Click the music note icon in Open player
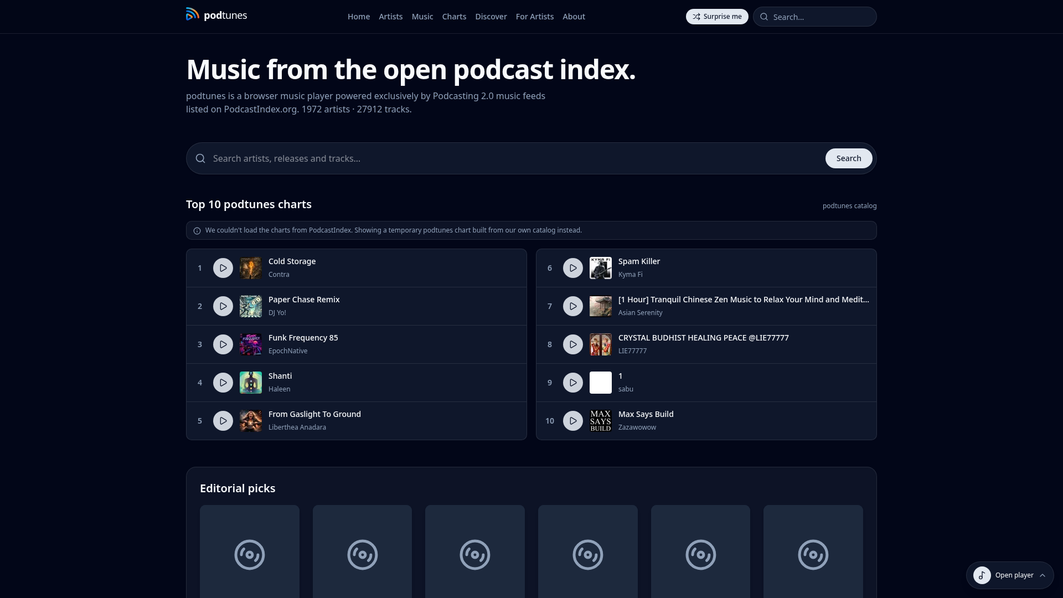This screenshot has width=1063, height=598. coord(982,575)
